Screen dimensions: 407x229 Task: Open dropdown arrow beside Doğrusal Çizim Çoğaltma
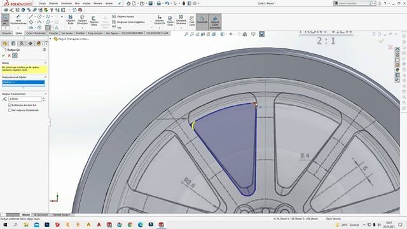coord(151,22)
